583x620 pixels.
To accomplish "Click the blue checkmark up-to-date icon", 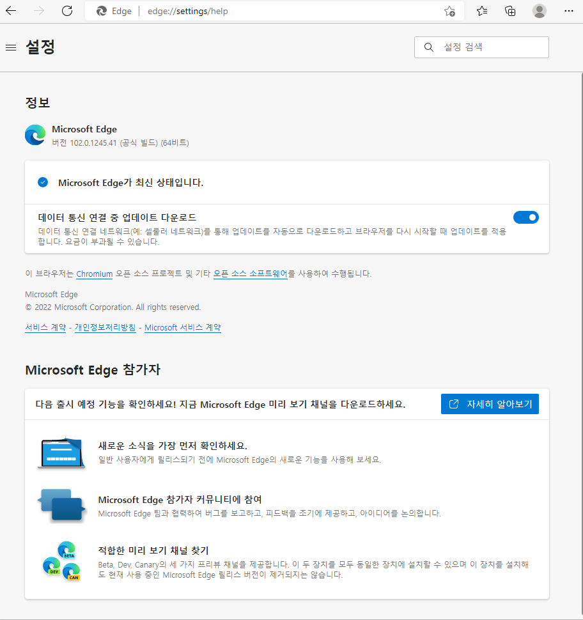I will click(43, 182).
